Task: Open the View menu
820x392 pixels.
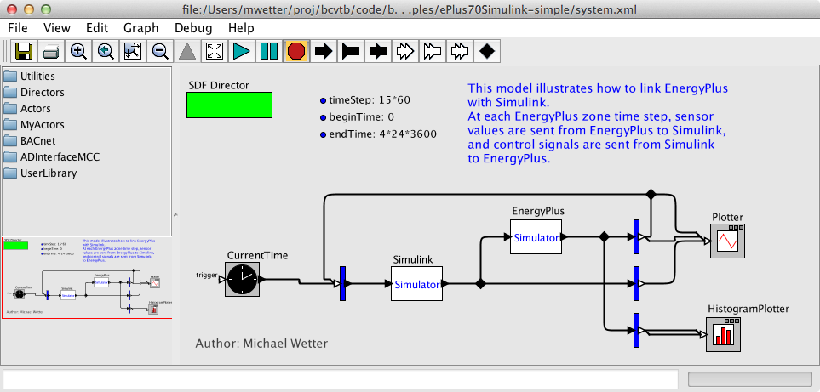Action: [x=56, y=28]
